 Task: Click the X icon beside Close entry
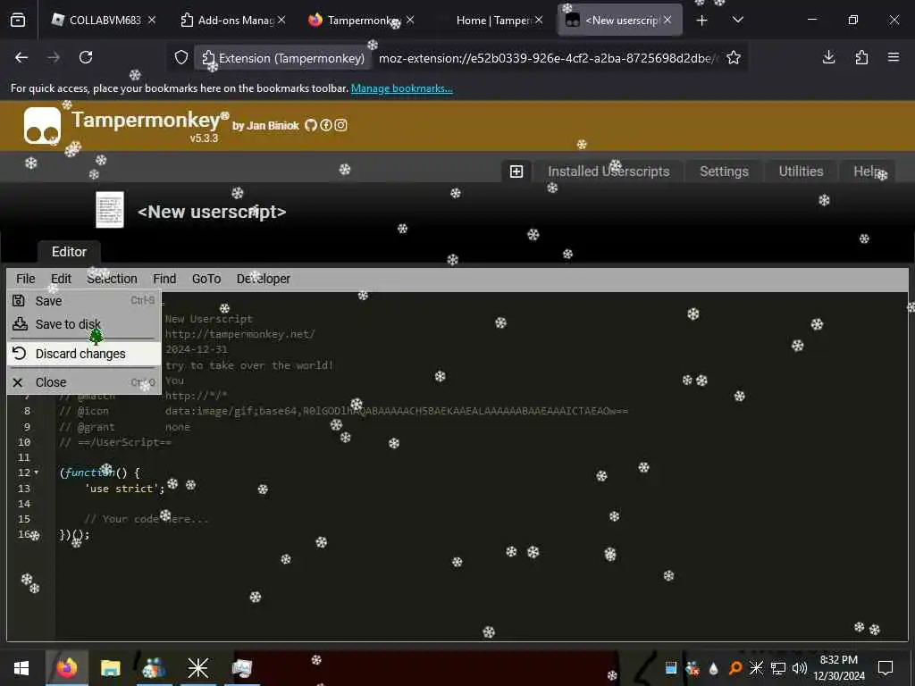click(18, 382)
